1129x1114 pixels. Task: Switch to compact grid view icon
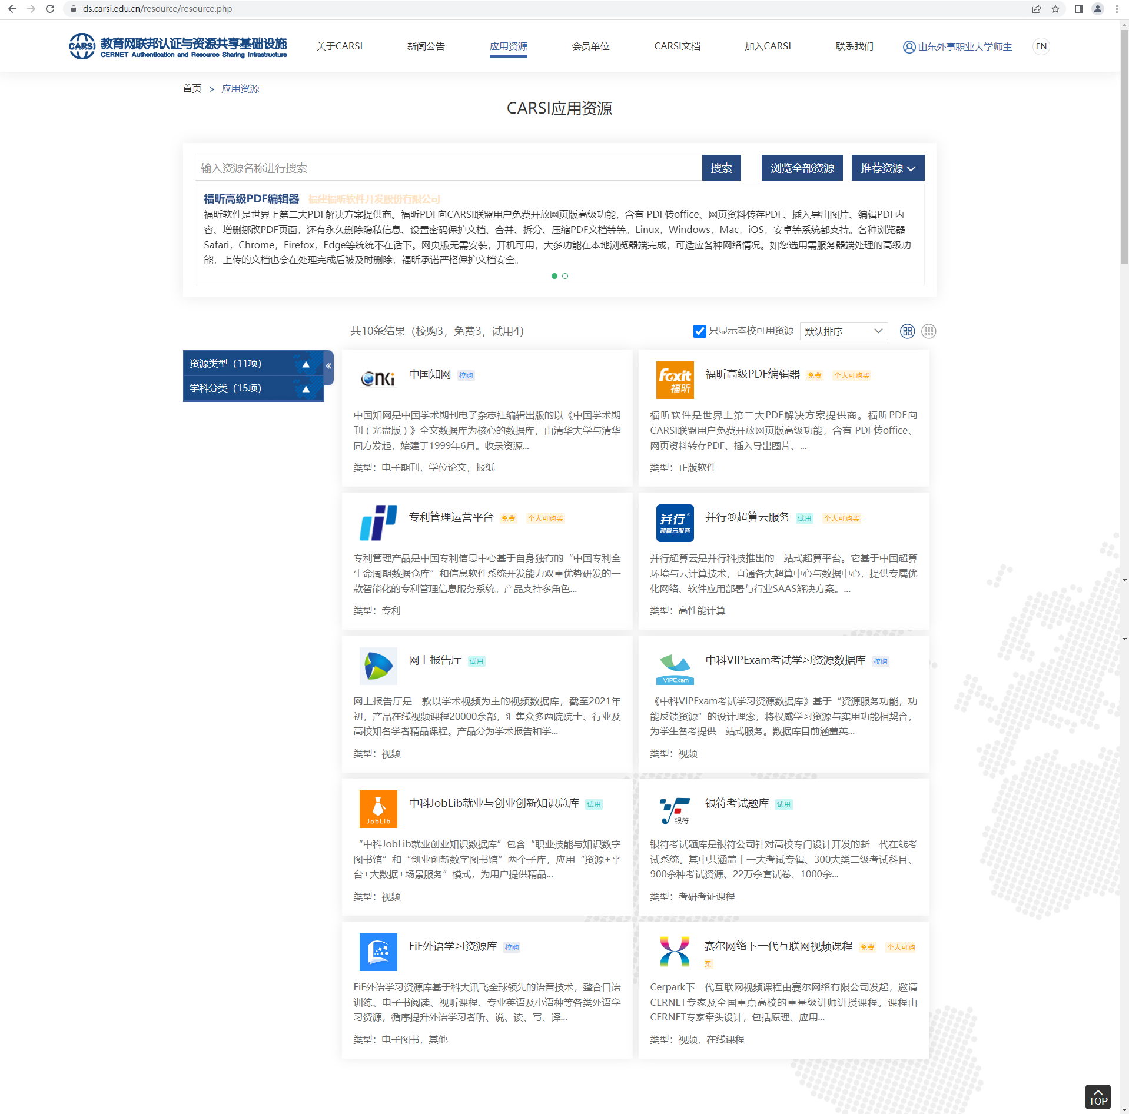(928, 331)
